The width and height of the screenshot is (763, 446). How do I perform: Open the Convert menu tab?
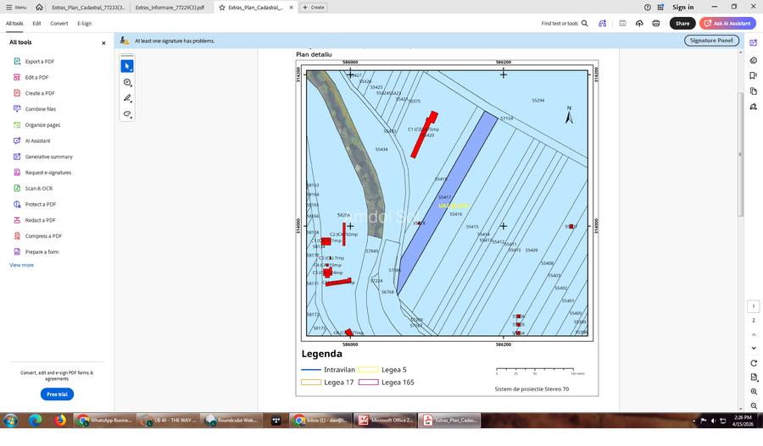pyautogui.click(x=58, y=24)
